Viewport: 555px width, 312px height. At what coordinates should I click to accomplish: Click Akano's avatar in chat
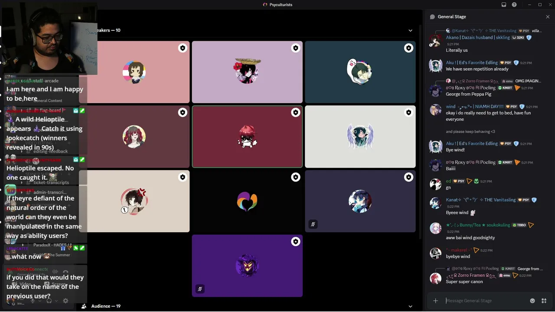tap(435, 40)
